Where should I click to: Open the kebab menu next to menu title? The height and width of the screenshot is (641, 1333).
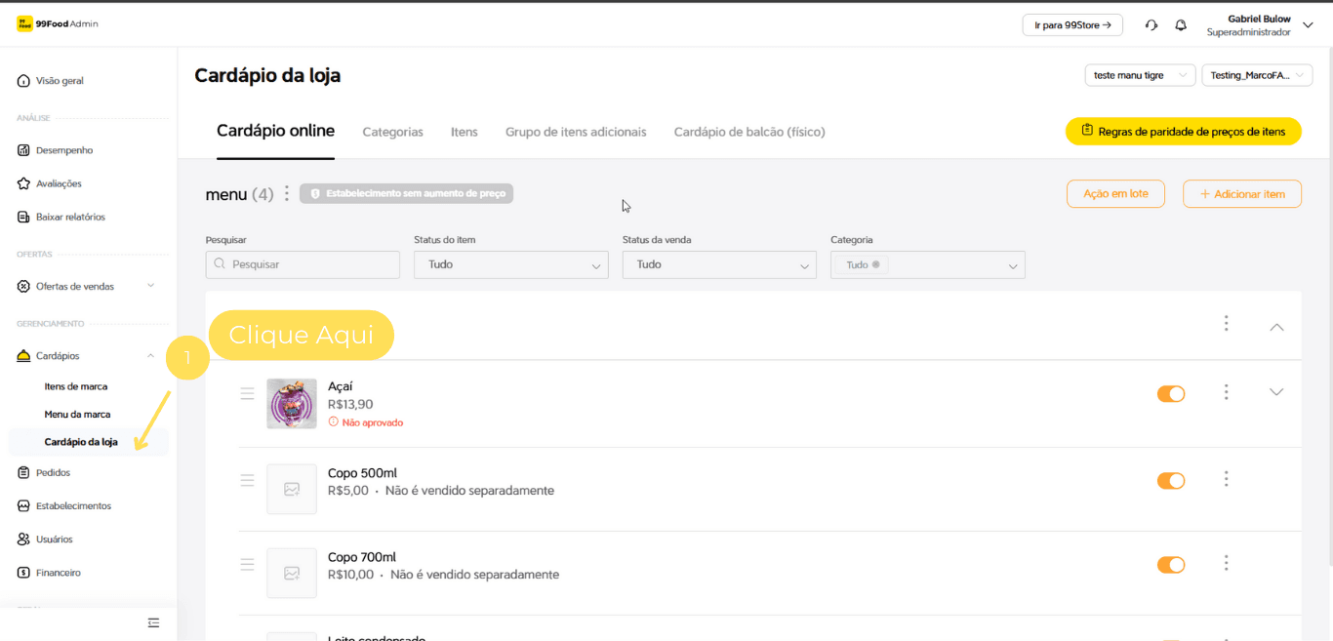click(x=286, y=194)
